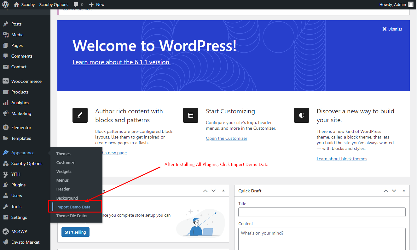
Task: Click Learn about block themes link
Action: coord(342,159)
